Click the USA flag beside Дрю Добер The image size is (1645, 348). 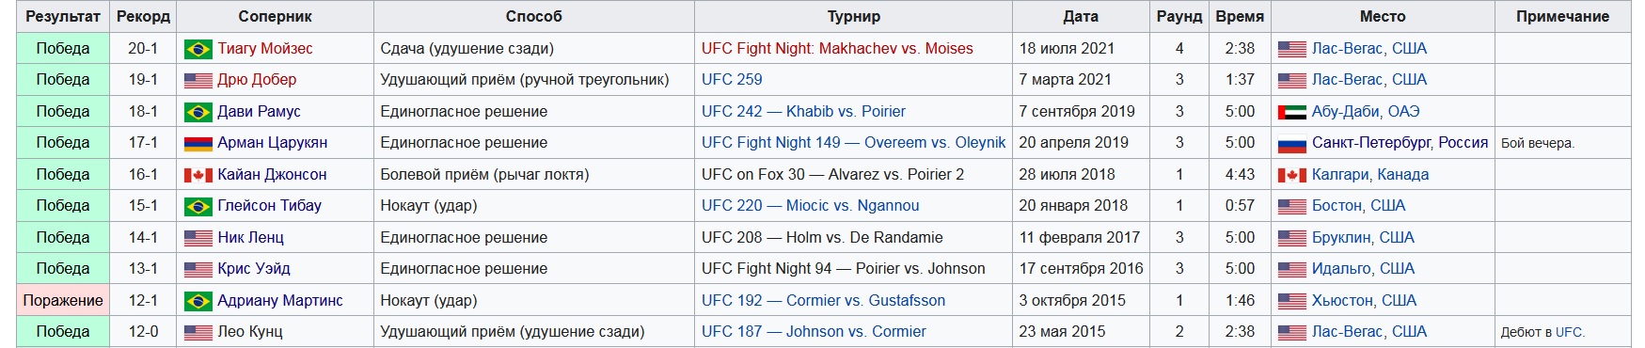point(198,80)
